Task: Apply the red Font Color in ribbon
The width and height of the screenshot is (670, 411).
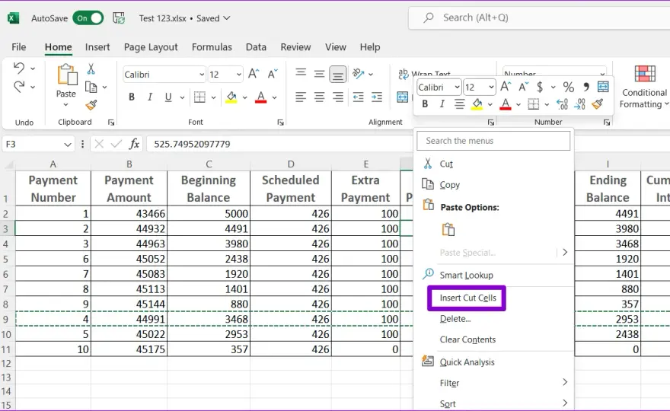Action: click(x=260, y=97)
